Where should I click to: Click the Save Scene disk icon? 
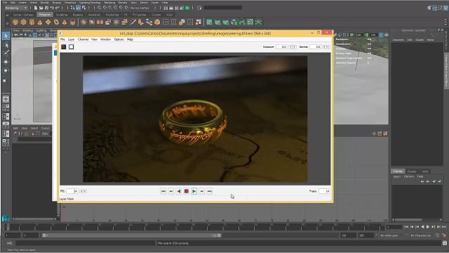[46, 8]
